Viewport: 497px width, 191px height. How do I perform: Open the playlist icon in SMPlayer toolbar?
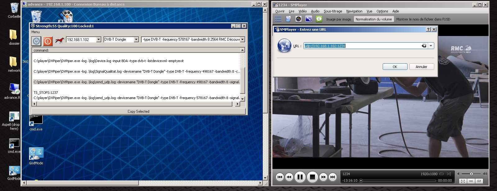tap(278, 19)
